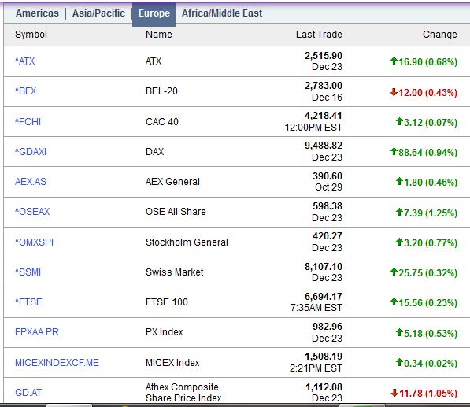
Task: Open the AEX.AS symbol link
Action: coord(31,182)
